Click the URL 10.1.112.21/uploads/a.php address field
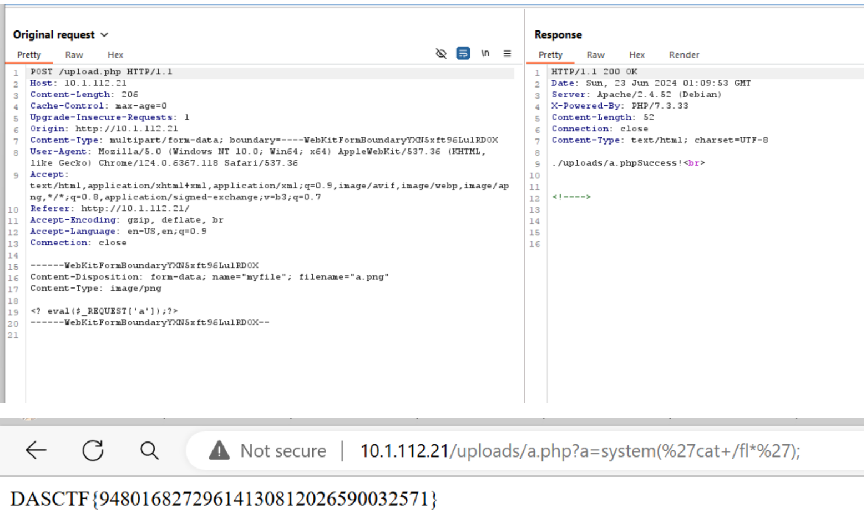Viewport: 866px width, 519px height. coord(580,451)
